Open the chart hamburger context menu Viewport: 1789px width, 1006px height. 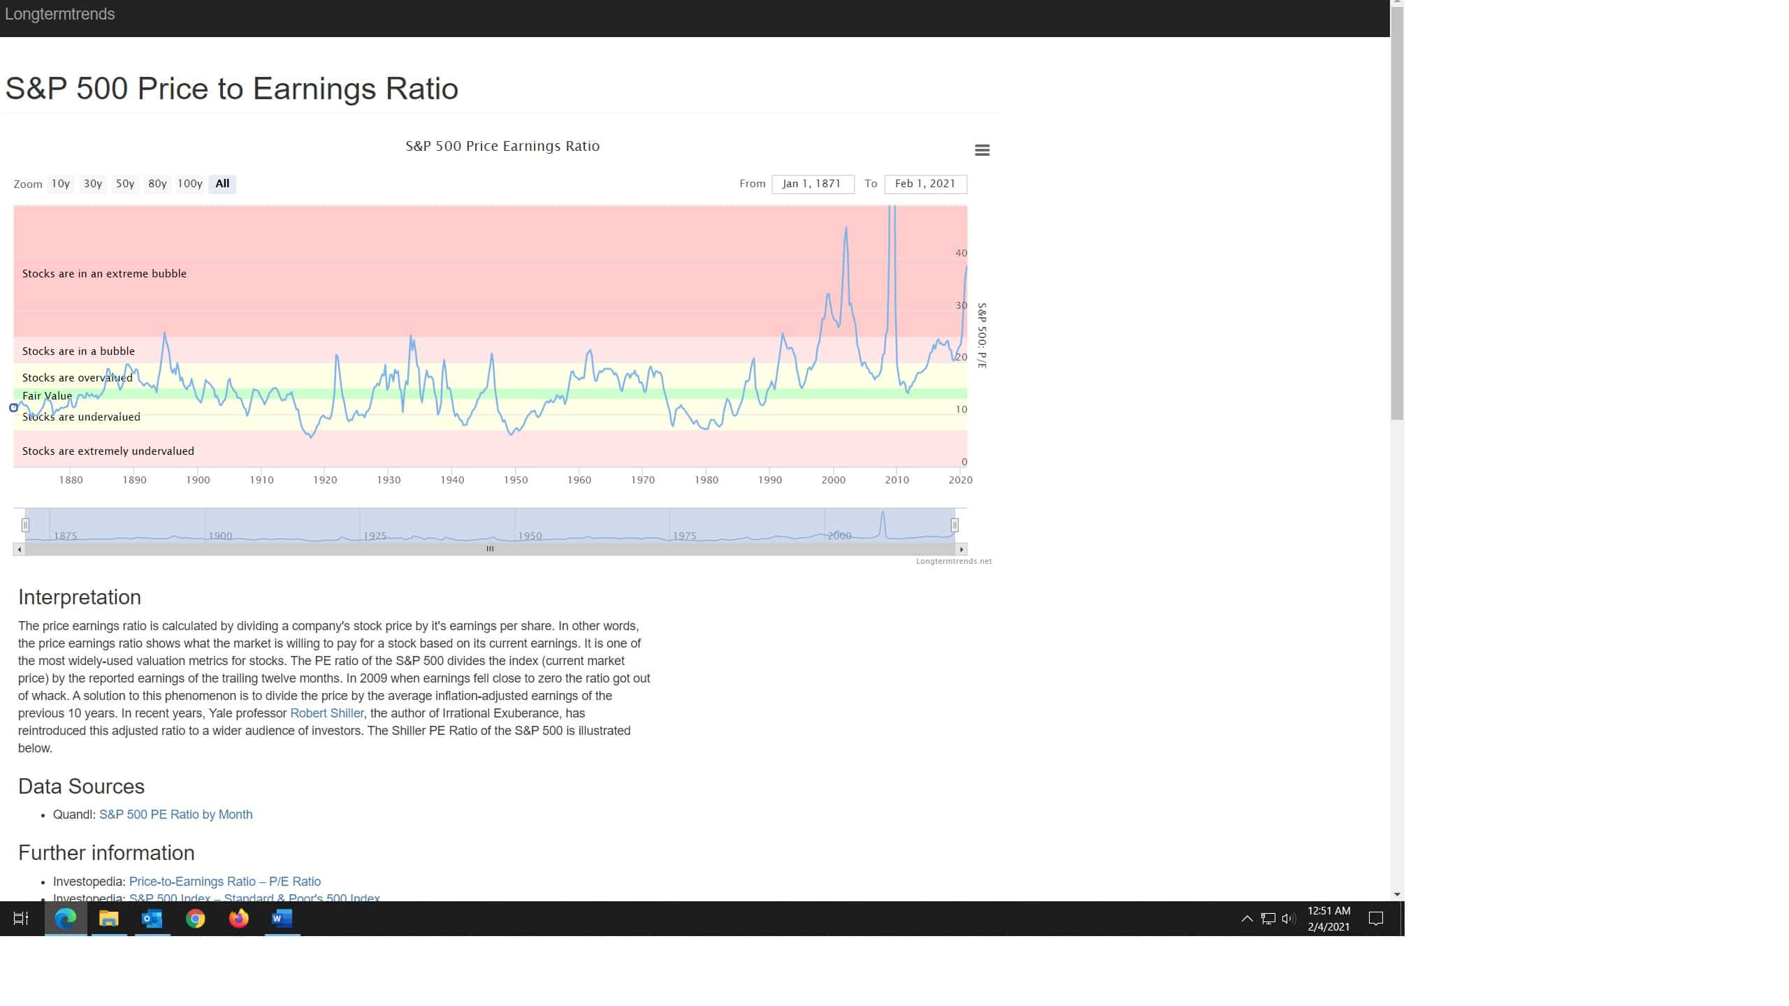(982, 150)
